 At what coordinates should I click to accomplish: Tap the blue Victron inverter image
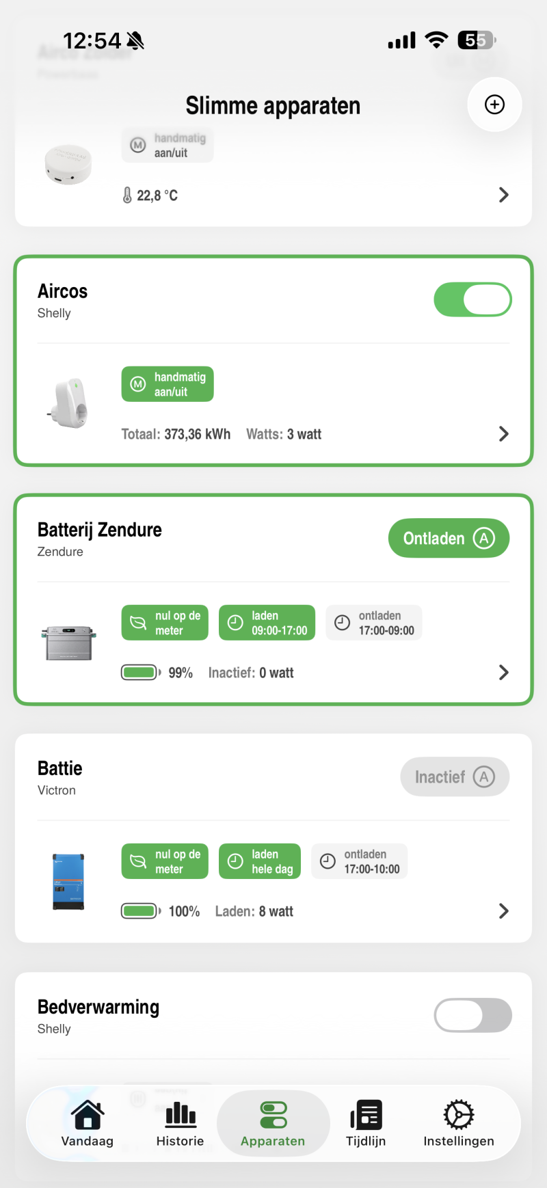68,881
